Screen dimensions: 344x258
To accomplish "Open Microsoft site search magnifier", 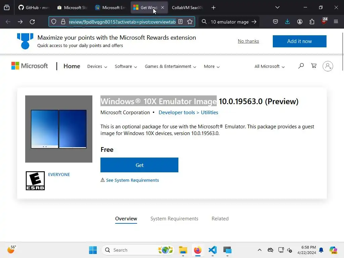I will click(301, 66).
